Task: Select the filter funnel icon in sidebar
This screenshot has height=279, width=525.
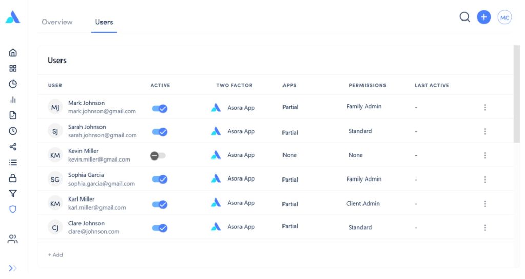Action: 13,193
